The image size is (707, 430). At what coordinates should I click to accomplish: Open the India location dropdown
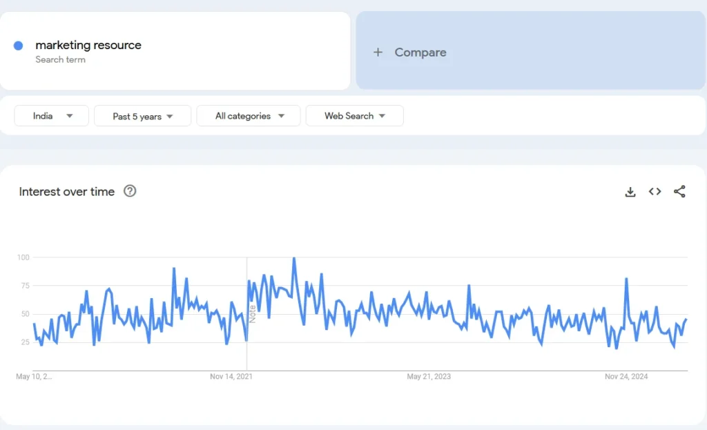(50, 115)
